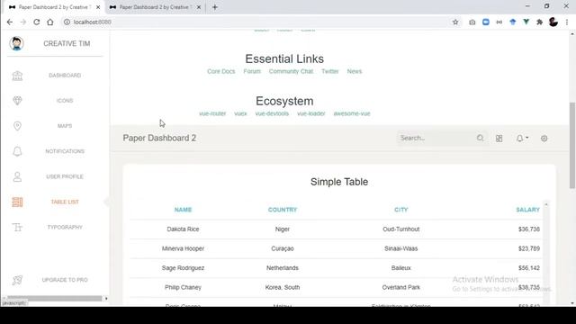The image size is (576, 324).
Task: Reload the page with the refresh icon
Action: 36,22
